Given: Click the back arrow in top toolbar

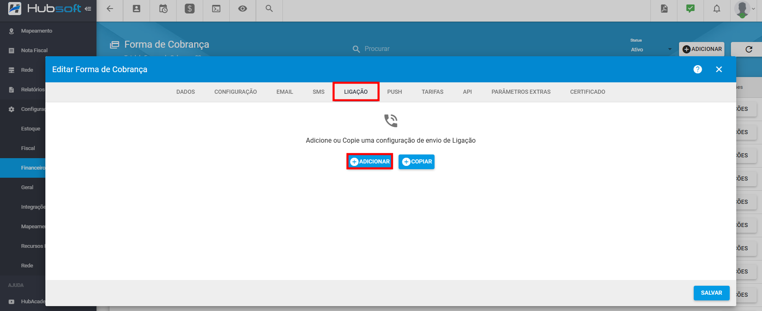Looking at the screenshot, I should 110,9.
